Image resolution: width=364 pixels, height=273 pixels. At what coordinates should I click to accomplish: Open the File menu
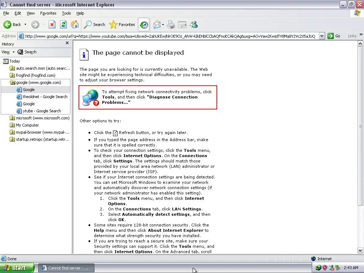coord(6,13)
